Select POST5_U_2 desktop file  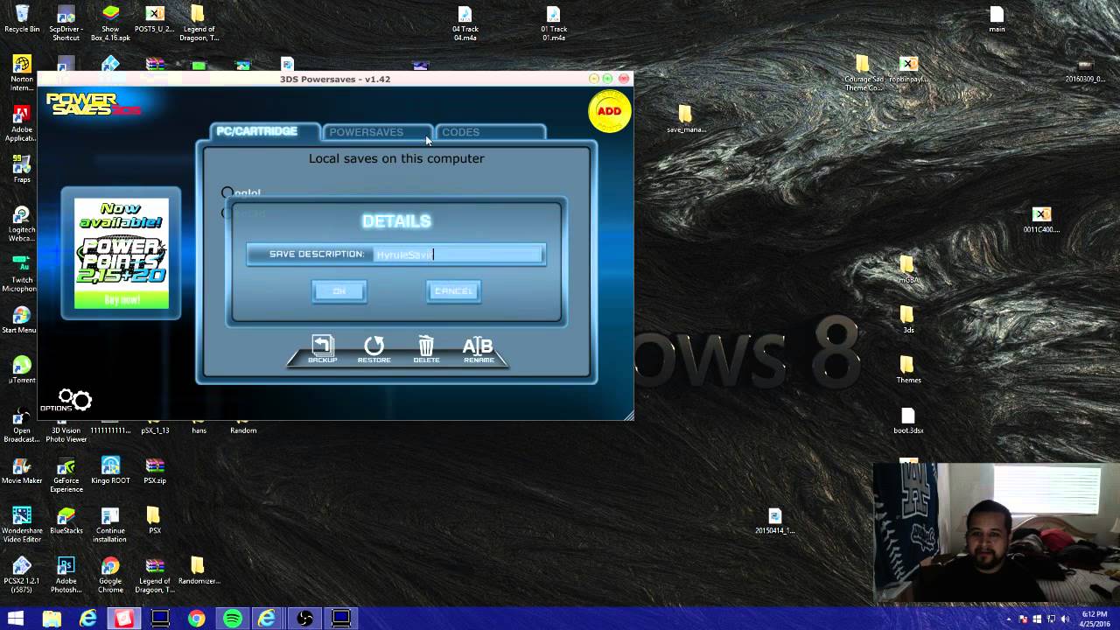click(154, 18)
